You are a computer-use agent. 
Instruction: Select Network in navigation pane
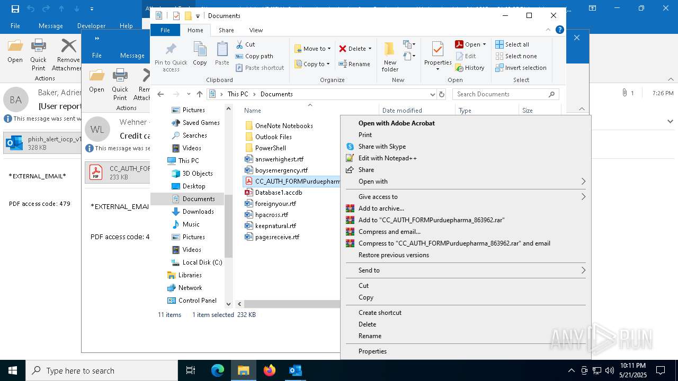coord(184,288)
